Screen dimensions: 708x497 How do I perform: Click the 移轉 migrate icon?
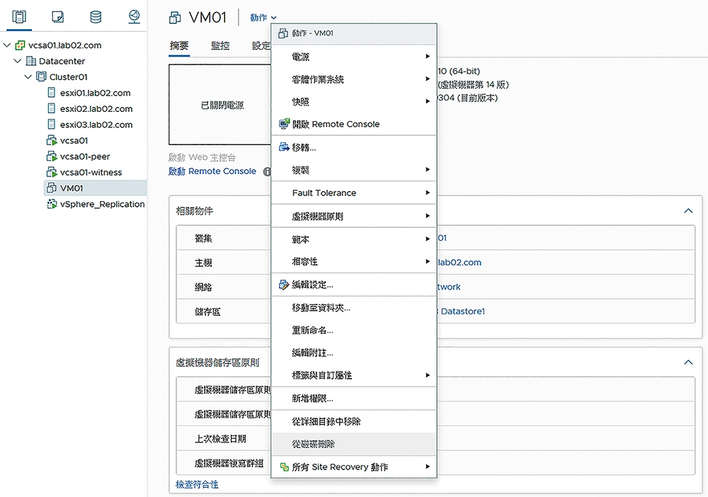[x=284, y=147]
